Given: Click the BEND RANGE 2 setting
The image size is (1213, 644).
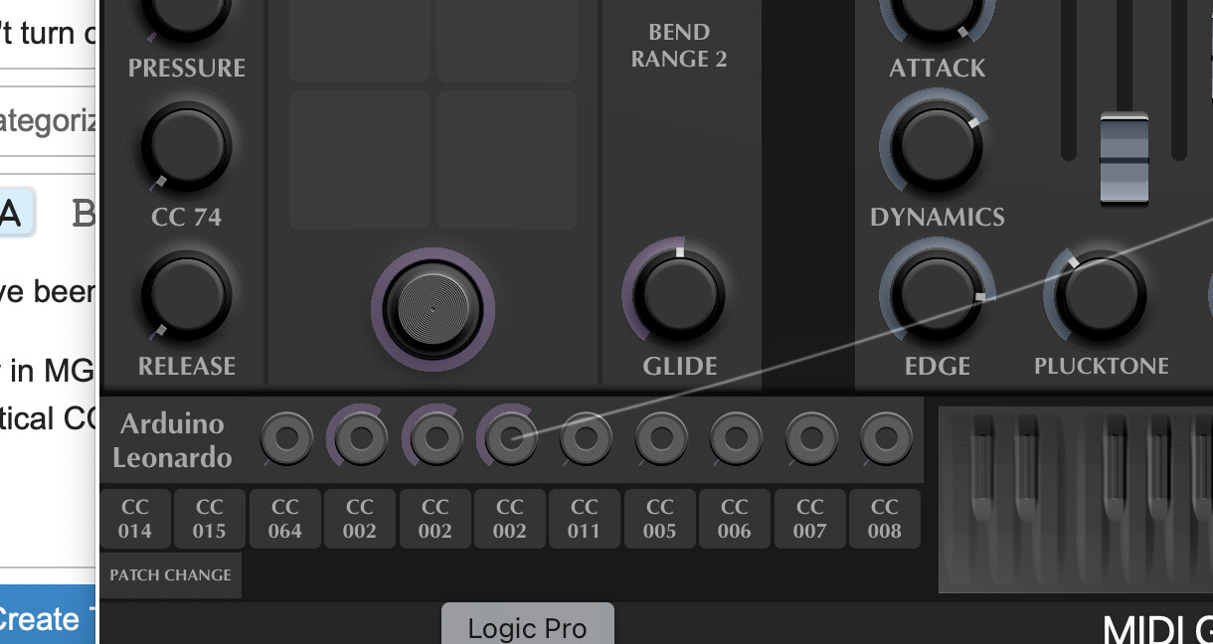Looking at the screenshot, I should 679,46.
